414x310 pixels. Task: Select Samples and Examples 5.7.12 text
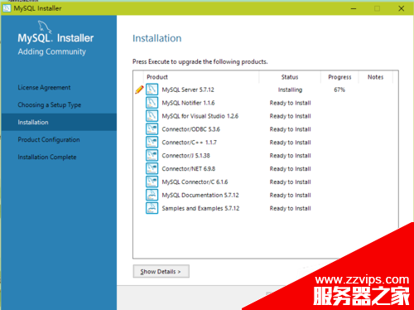coord(200,208)
